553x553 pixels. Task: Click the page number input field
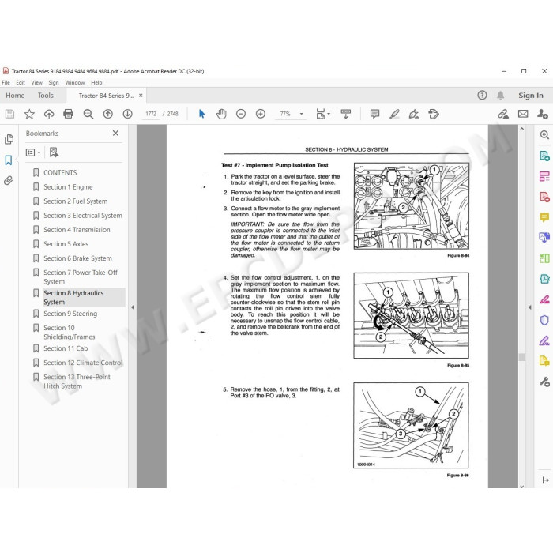click(151, 114)
